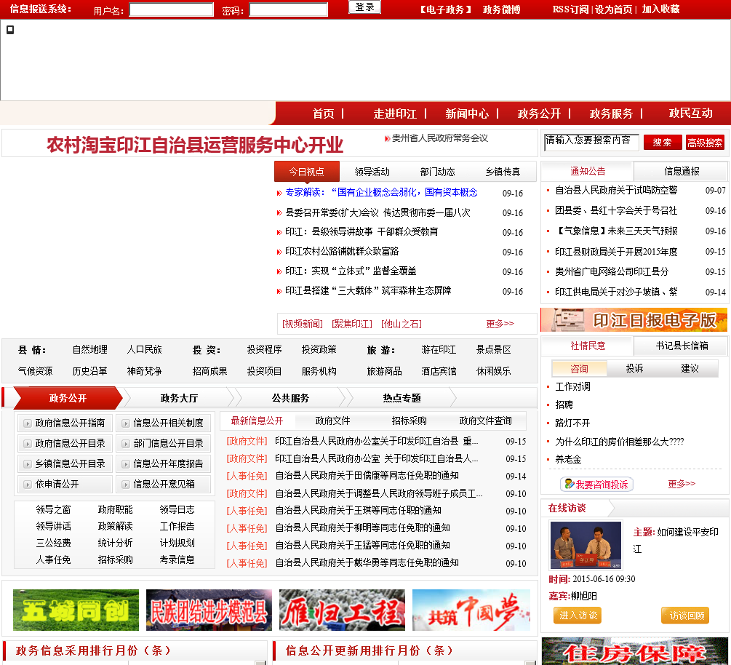Switch to the 信息通报 tab
This screenshot has width=731, height=665.
pos(681,171)
